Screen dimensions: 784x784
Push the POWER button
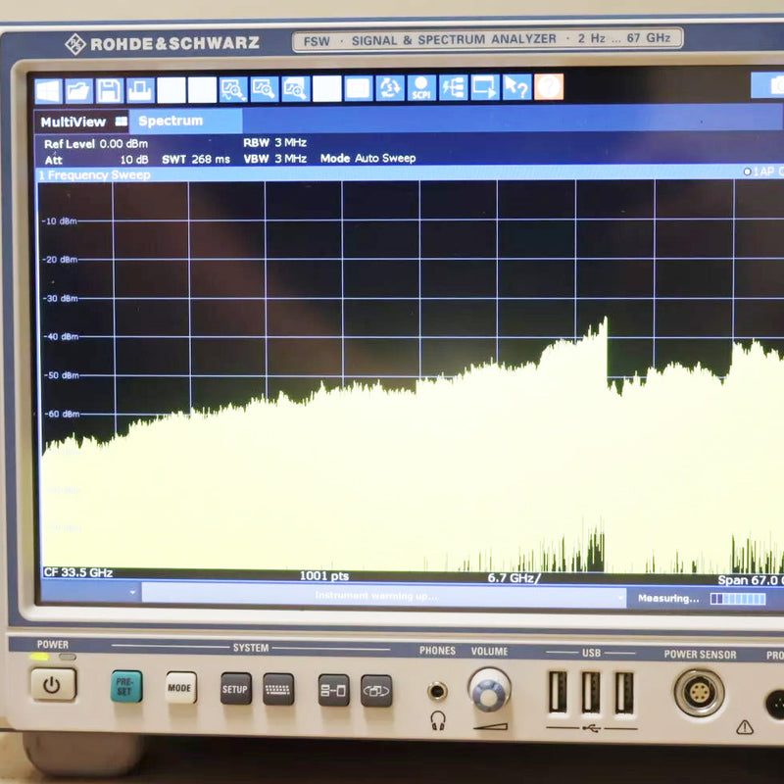point(54,684)
